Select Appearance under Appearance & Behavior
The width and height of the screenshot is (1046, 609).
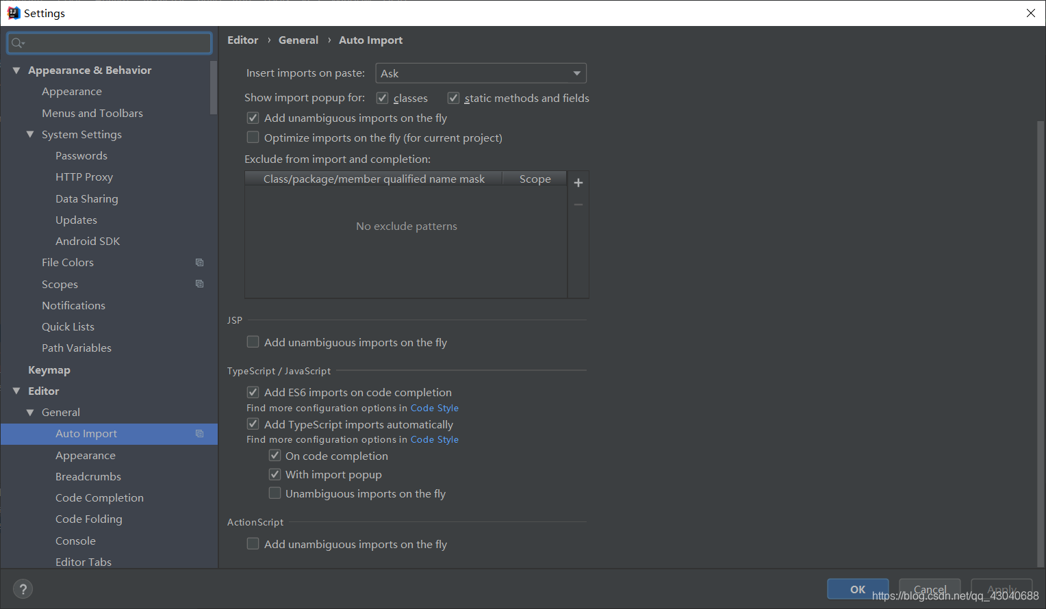tap(72, 92)
